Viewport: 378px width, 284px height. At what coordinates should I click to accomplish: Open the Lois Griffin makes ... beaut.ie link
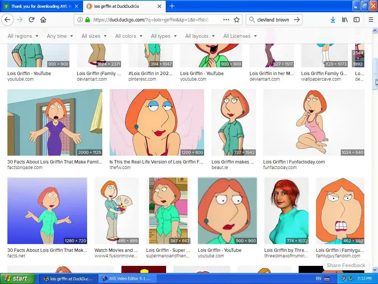(x=233, y=162)
